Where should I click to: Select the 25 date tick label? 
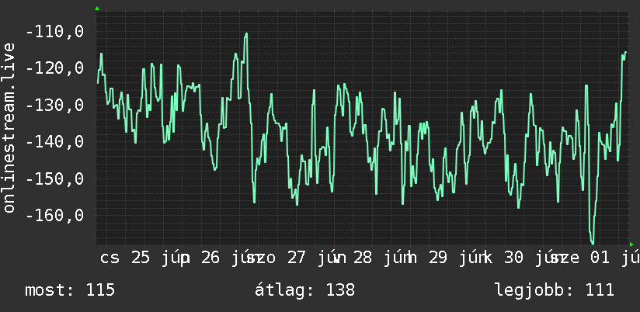(141, 258)
